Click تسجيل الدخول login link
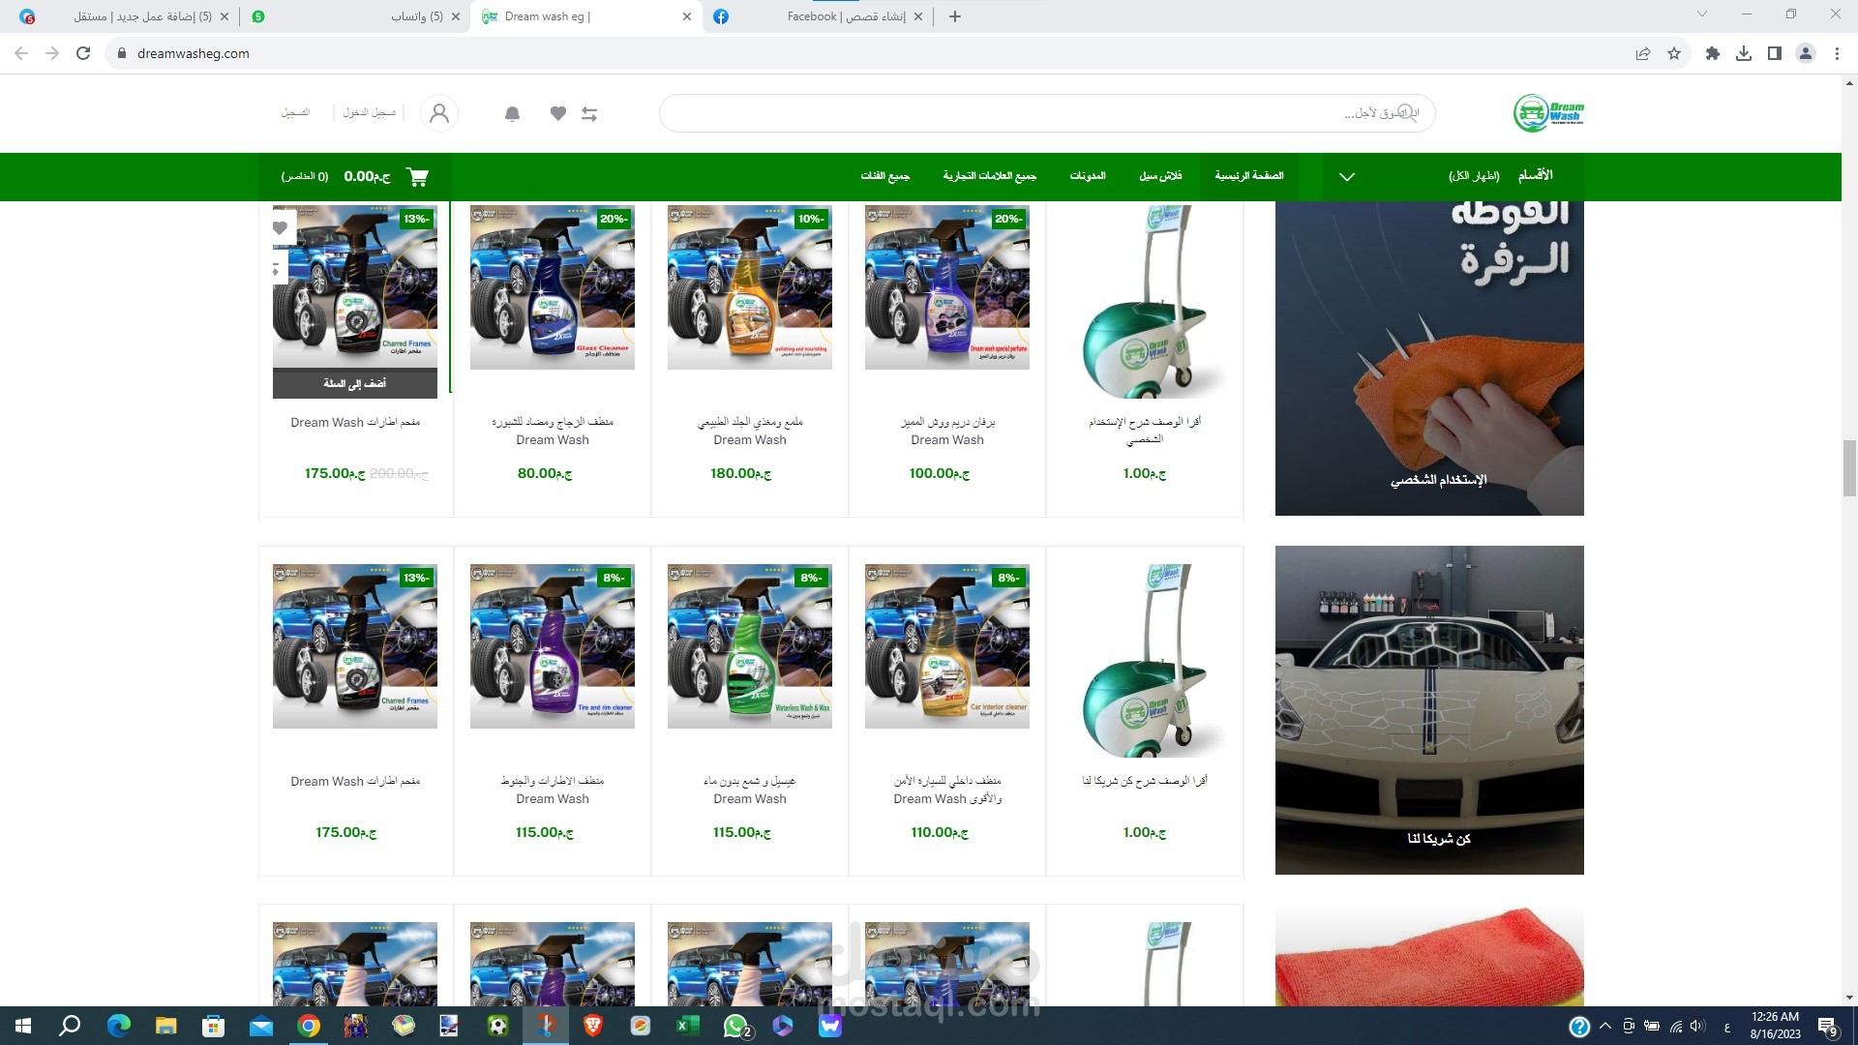Image resolution: width=1858 pixels, height=1045 pixels. coord(370,113)
